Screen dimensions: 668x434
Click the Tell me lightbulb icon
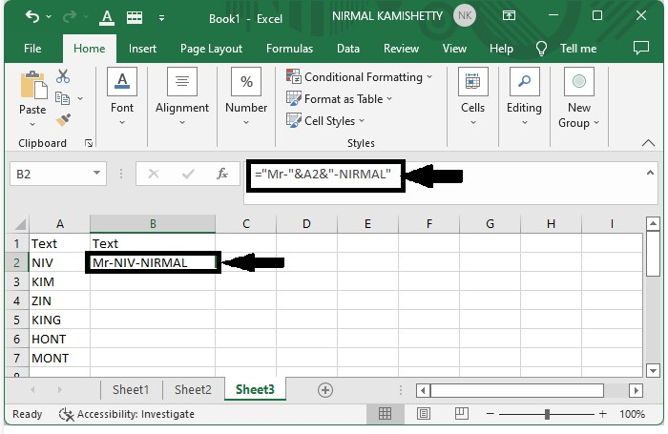[x=541, y=49]
